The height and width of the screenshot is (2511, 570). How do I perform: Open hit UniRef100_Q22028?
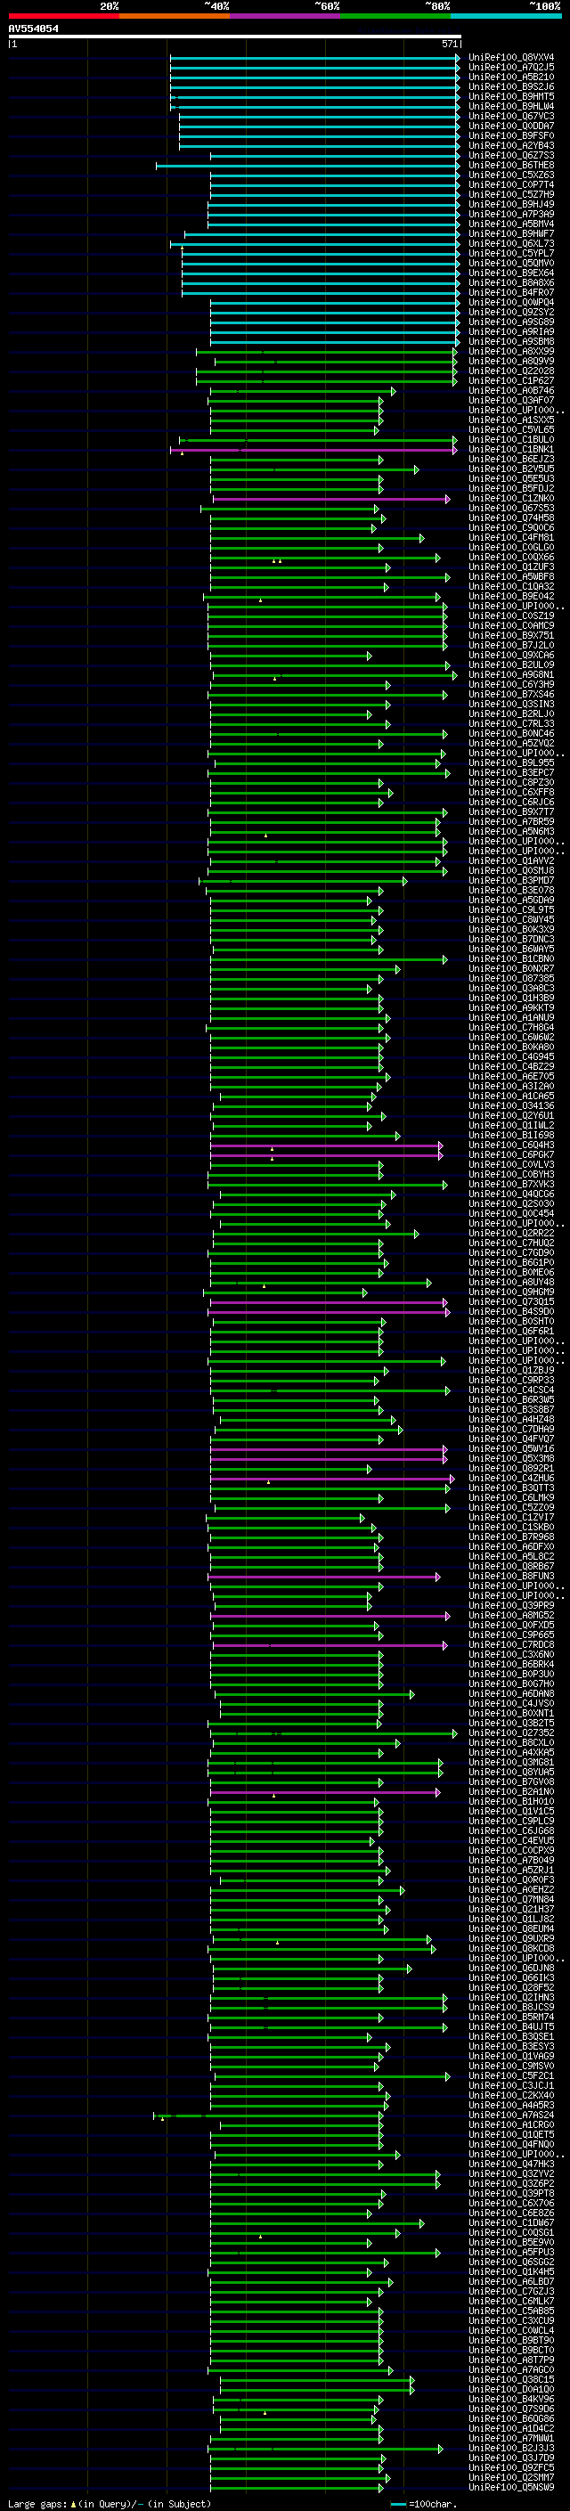pos(511,371)
